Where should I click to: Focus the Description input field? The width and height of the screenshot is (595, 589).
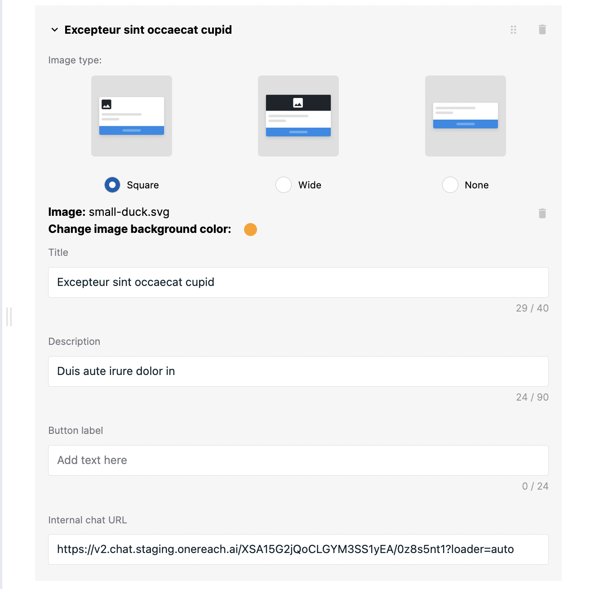click(x=298, y=371)
